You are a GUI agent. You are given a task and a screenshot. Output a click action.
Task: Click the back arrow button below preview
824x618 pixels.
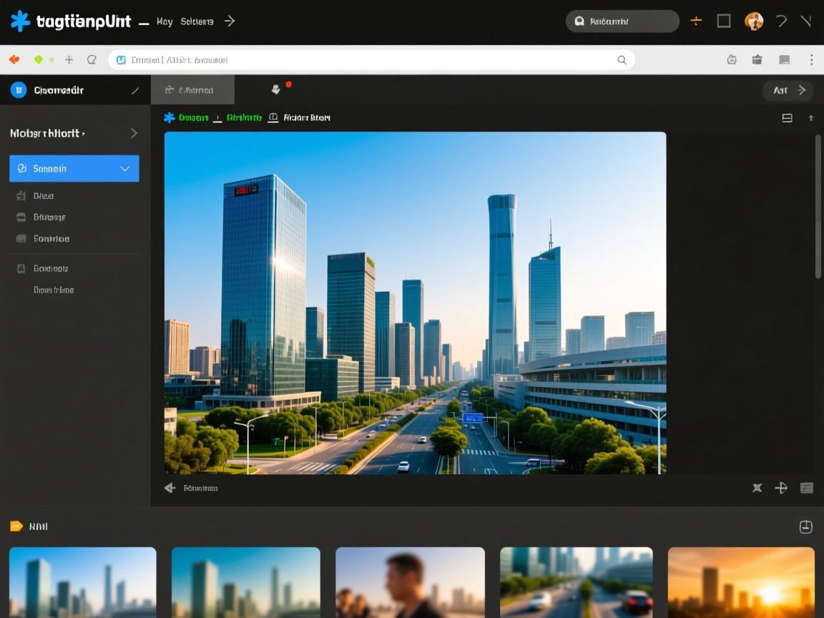[170, 488]
